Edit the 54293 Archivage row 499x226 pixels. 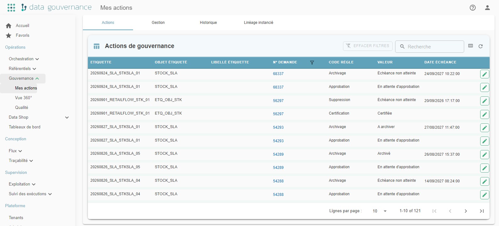pos(485,128)
